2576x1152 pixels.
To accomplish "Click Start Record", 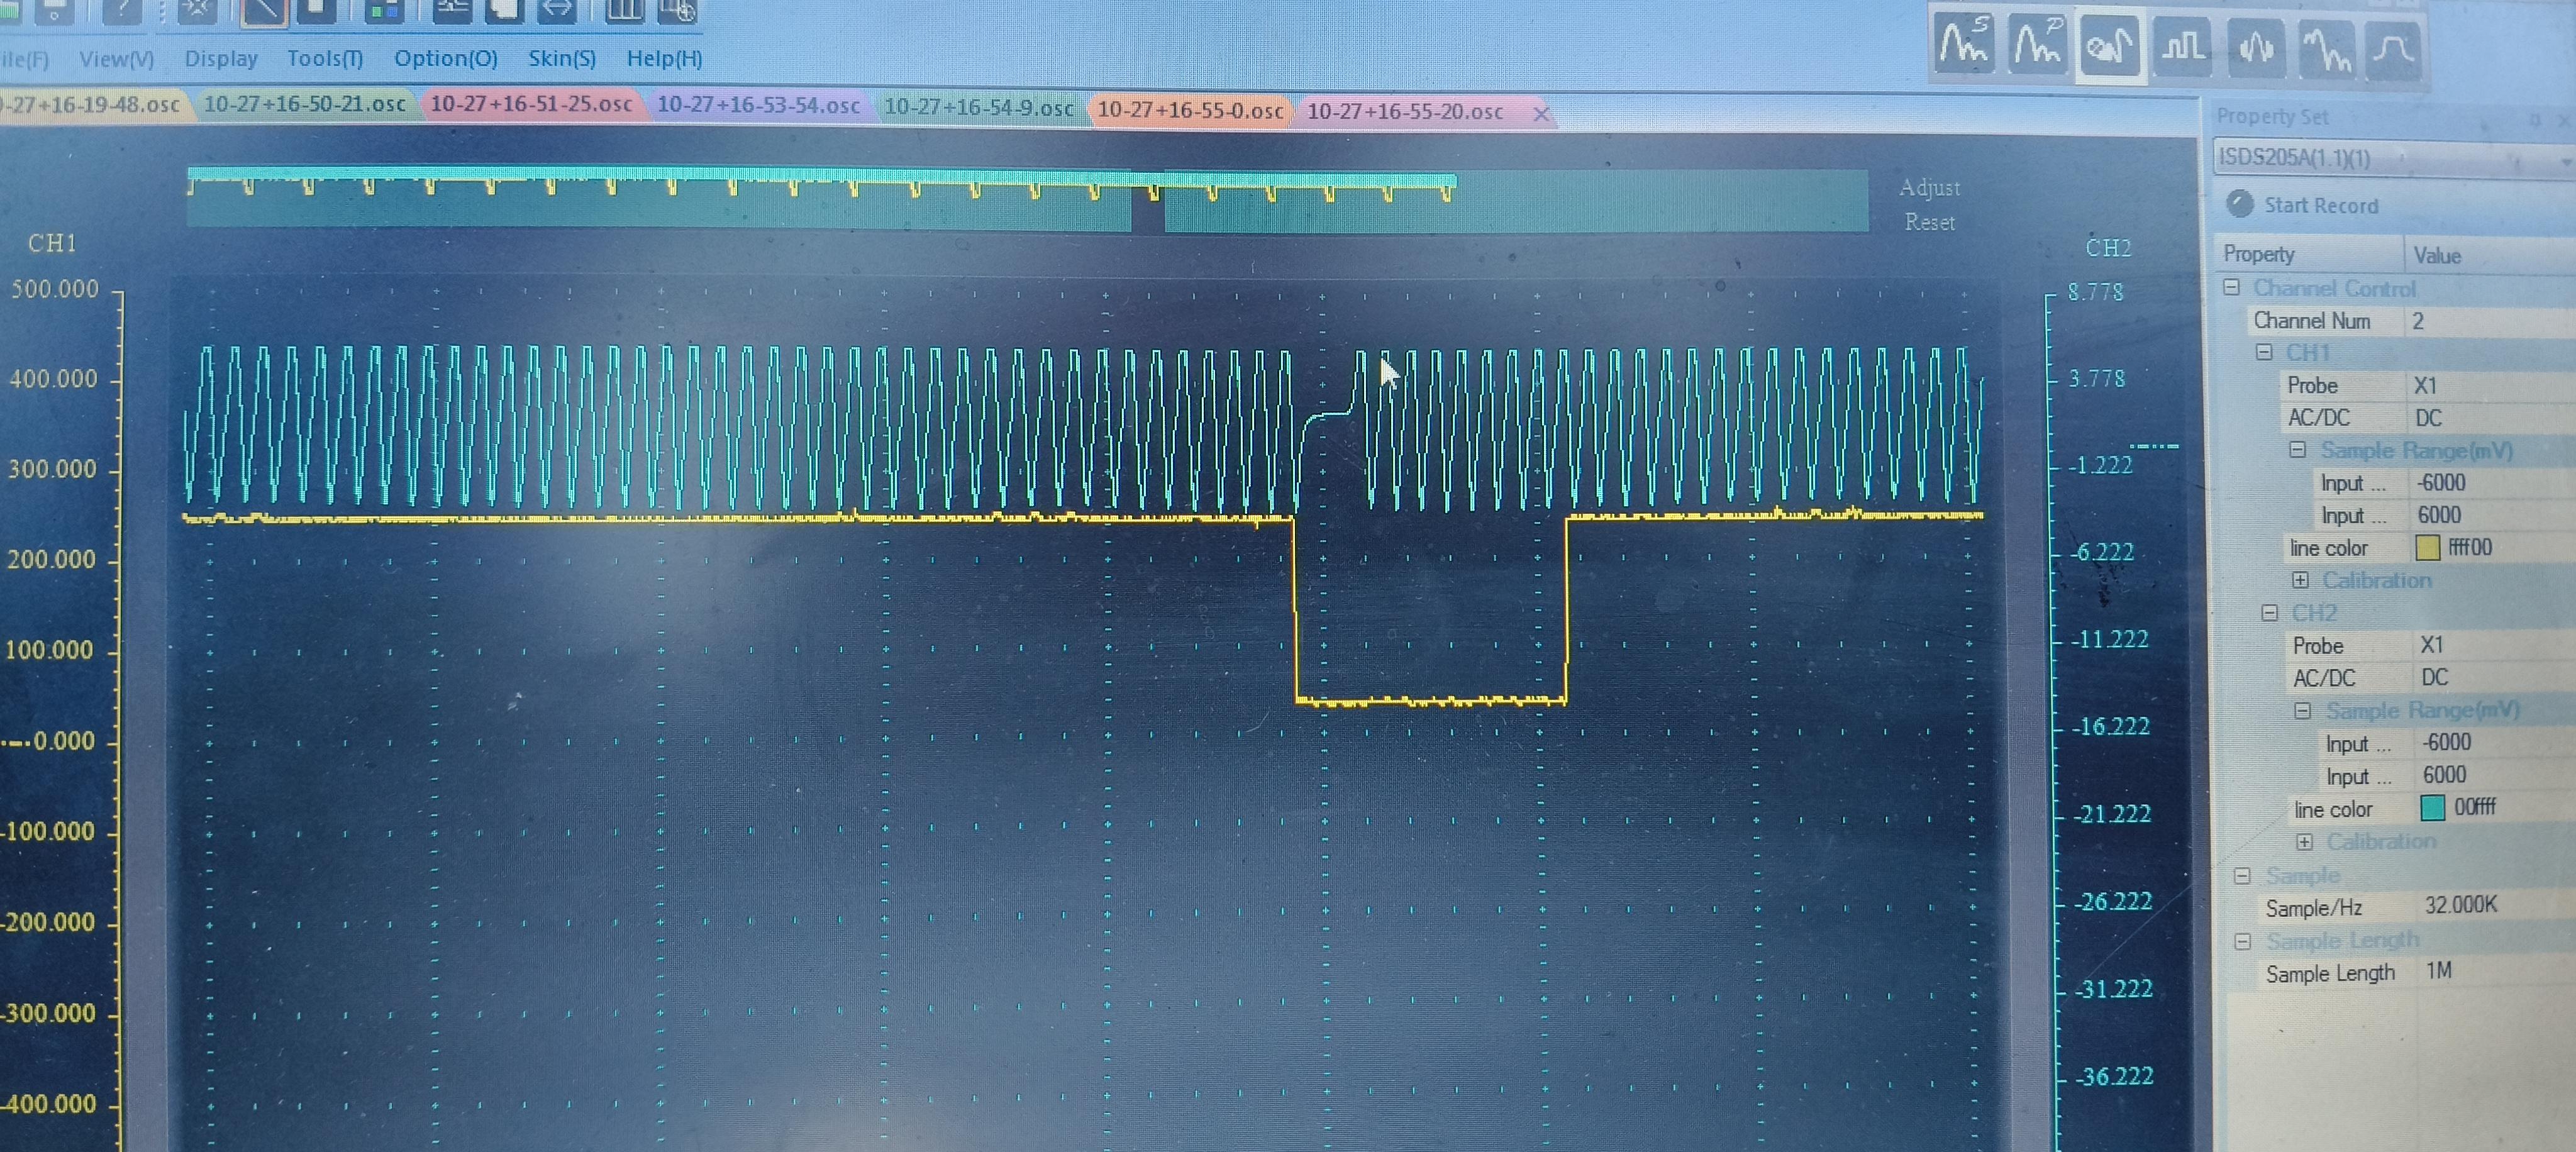I will coord(2320,205).
